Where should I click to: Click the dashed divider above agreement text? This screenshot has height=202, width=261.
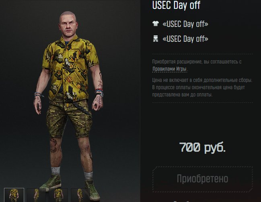click(x=203, y=54)
